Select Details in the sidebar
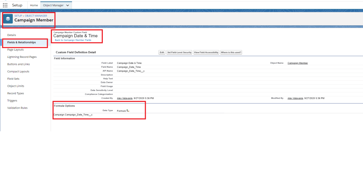Viewport: 363px width, 171px height. coord(12,35)
